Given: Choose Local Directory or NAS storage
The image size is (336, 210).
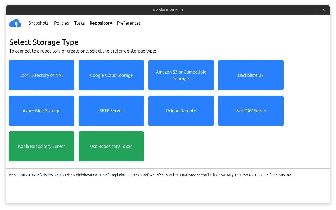Looking at the screenshot, I should click(x=42, y=75).
